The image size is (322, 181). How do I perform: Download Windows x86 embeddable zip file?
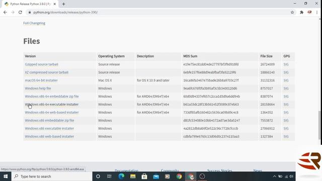click(49, 120)
